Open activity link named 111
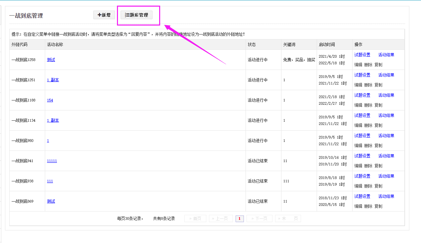 [50, 181]
